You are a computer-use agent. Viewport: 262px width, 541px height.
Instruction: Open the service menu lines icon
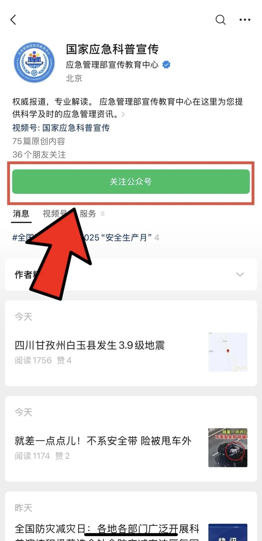[x=103, y=213]
